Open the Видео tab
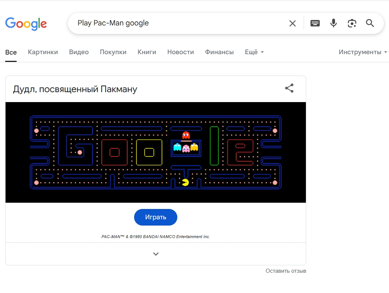 coord(79,52)
